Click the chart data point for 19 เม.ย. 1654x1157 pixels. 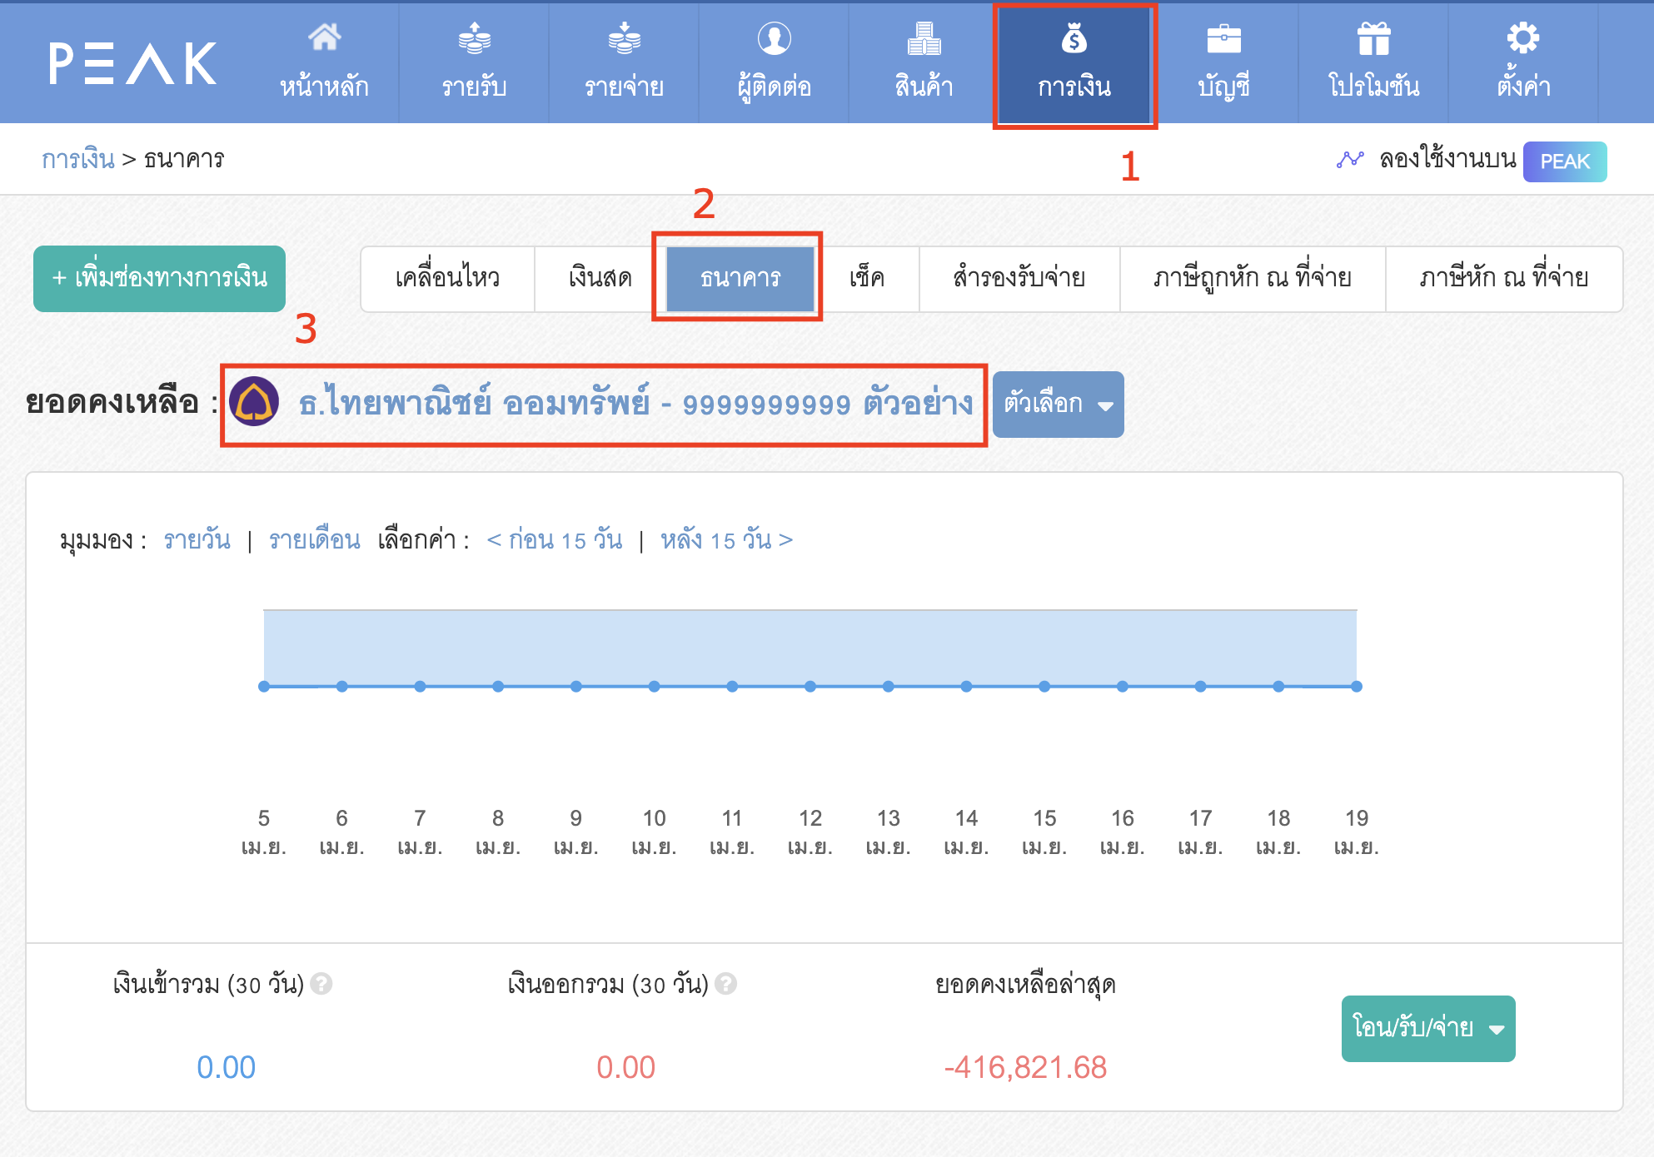(1357, 687)
